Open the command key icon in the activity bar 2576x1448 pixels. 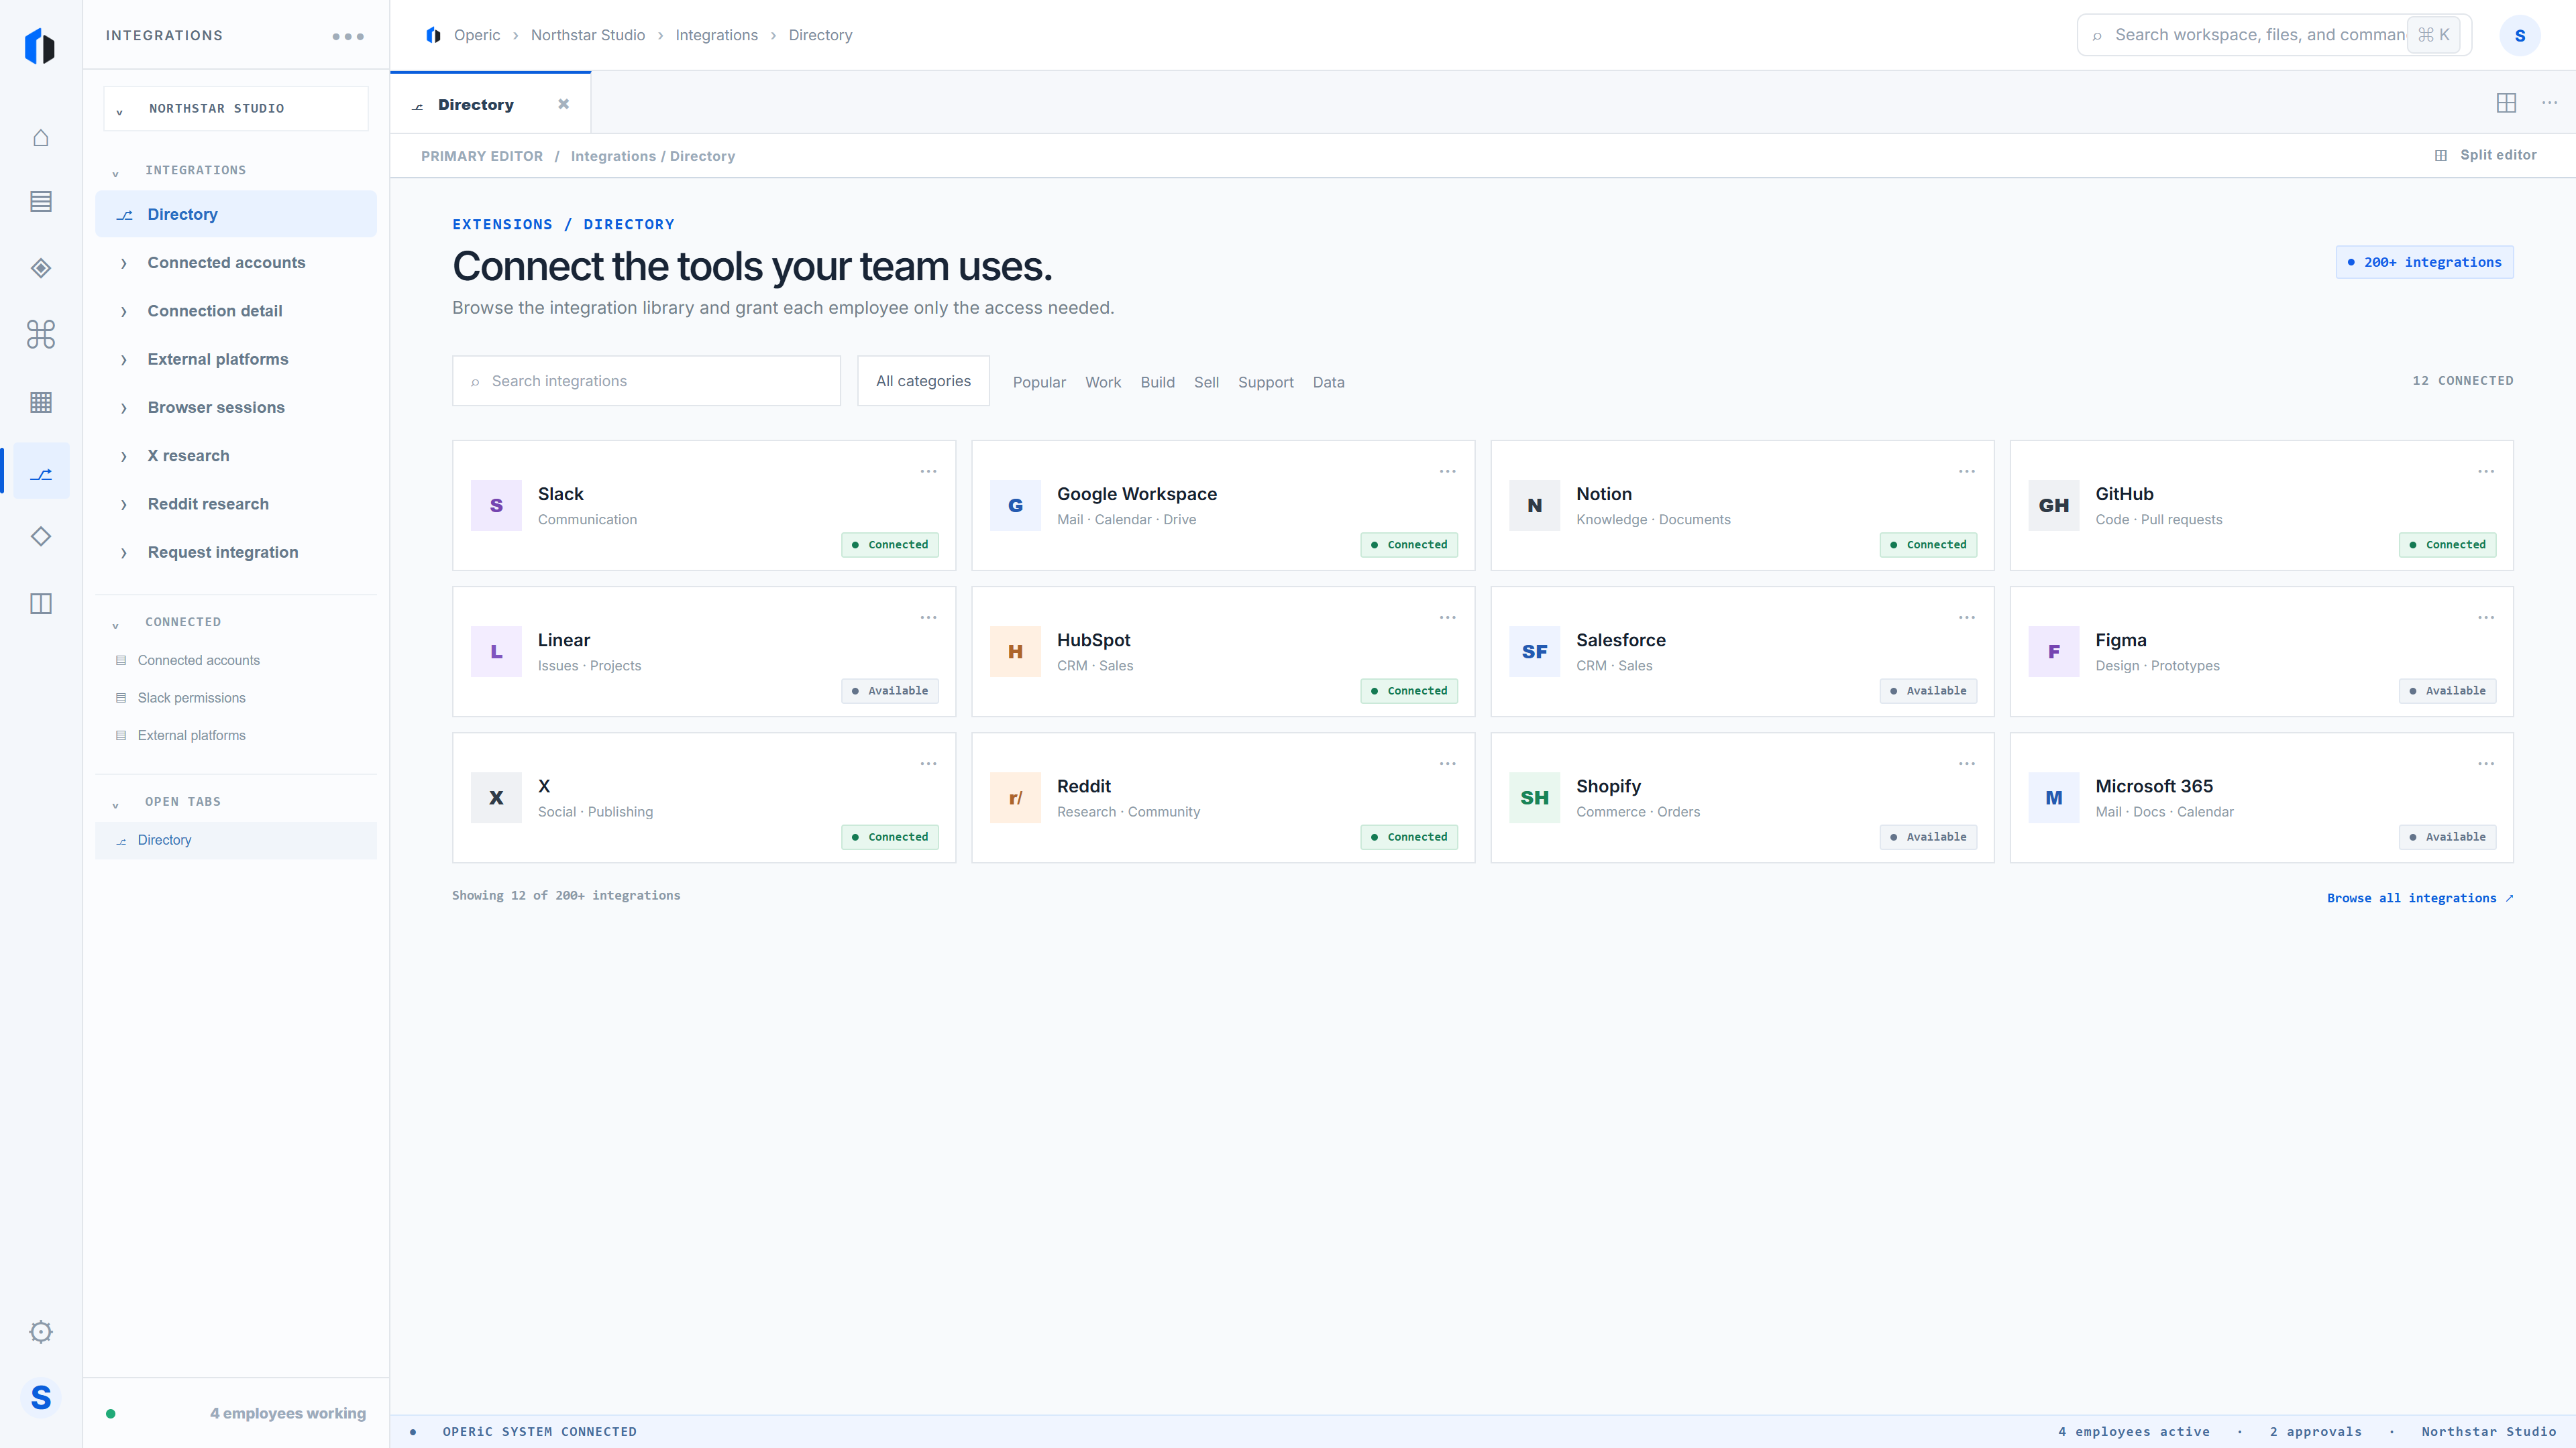click(x=41, y=334)
